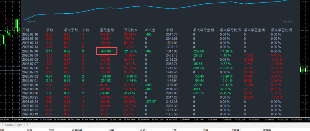Click the floating profit ratio 17.03 %

(x=277, y=72)
